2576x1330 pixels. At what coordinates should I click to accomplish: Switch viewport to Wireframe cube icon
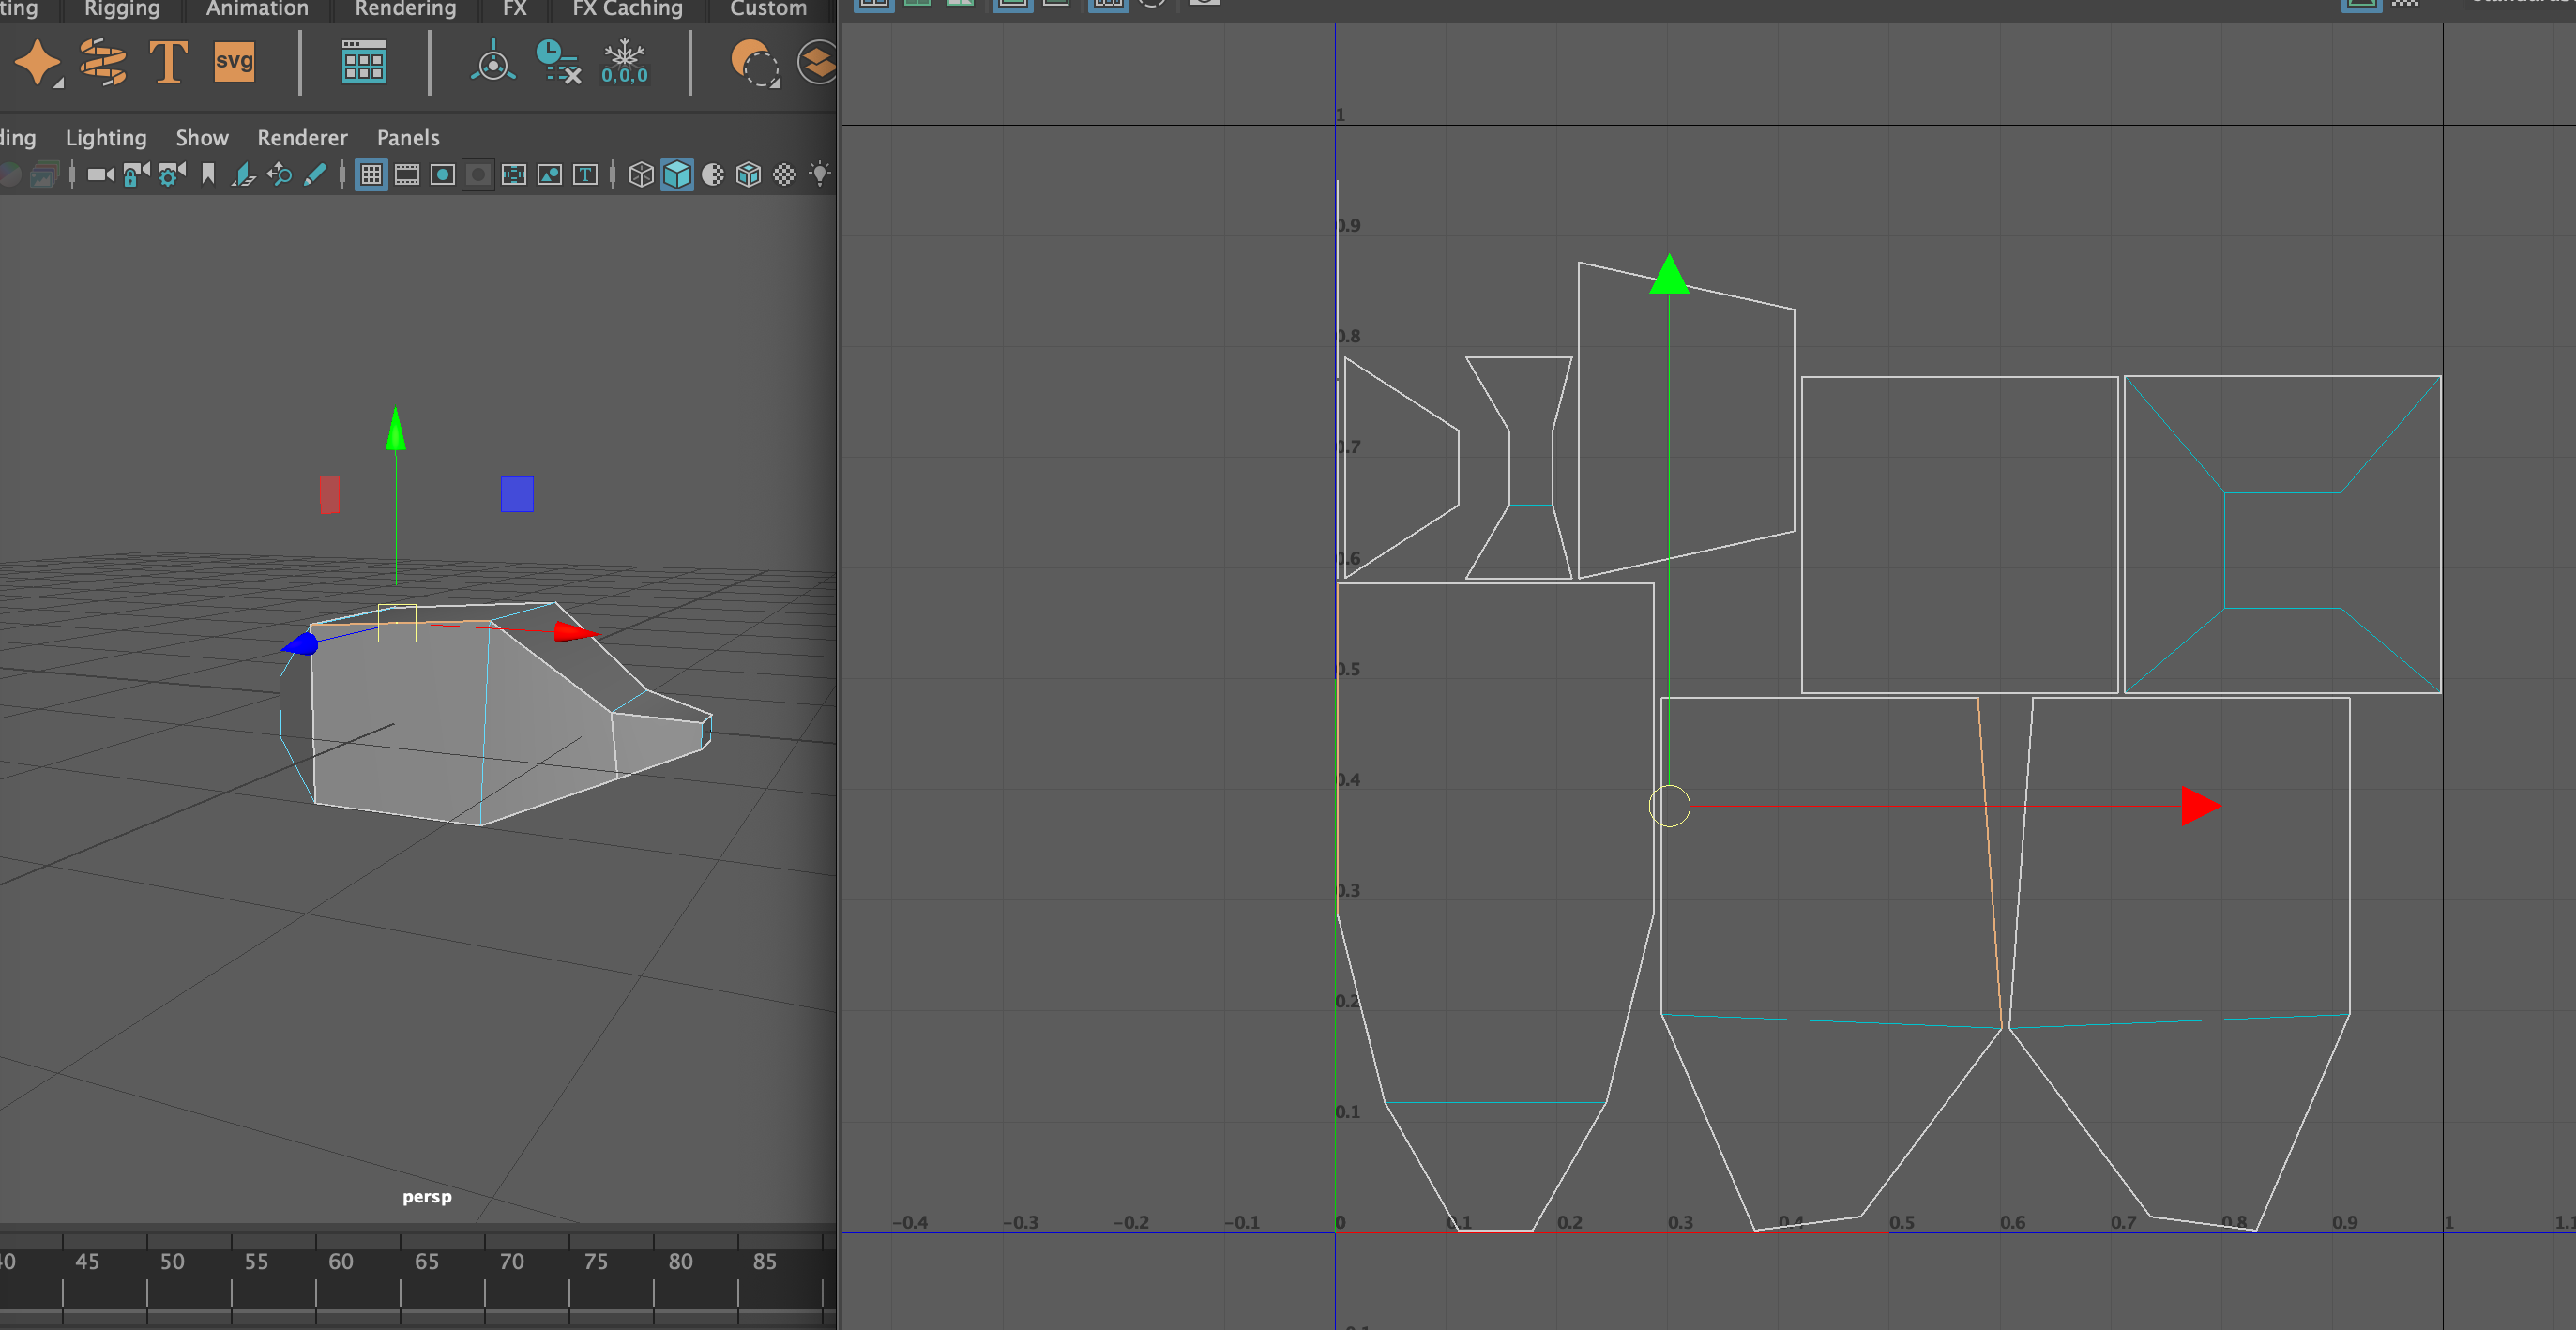641,175
